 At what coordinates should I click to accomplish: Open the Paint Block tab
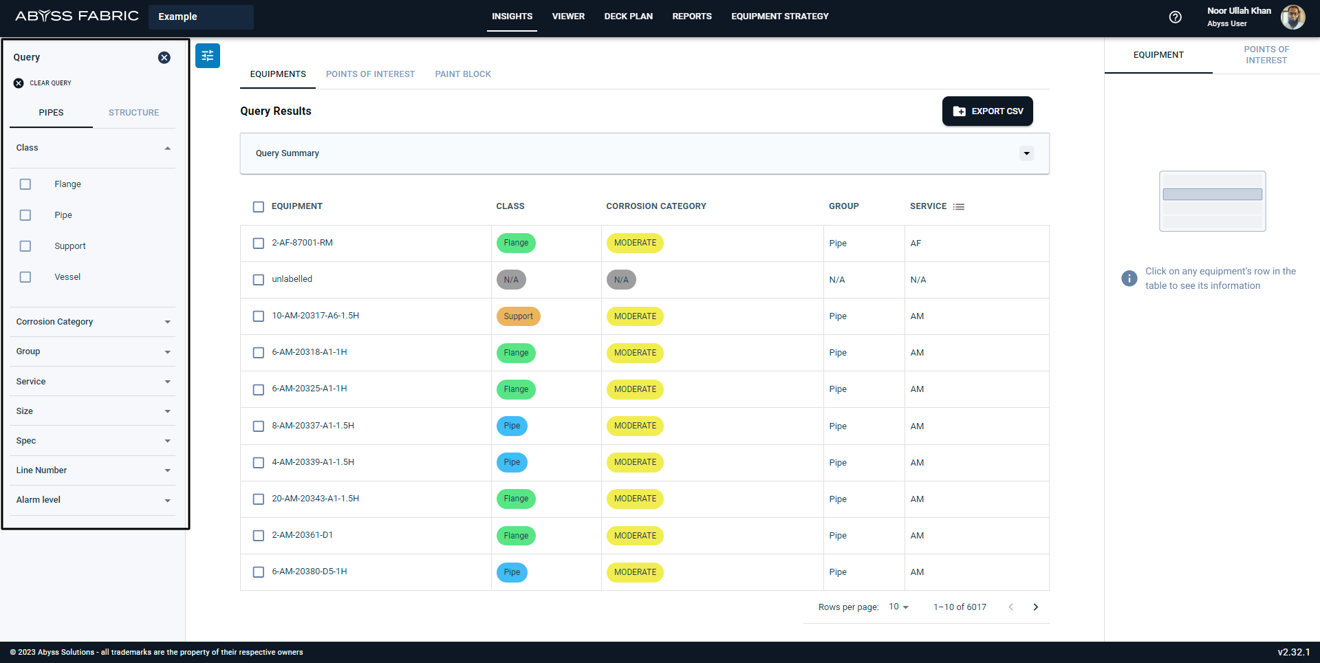(463, 74)
